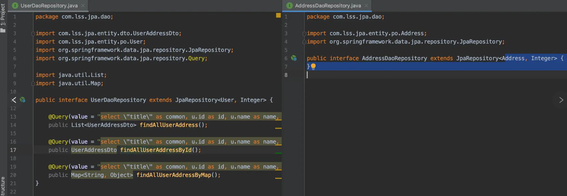Click import of 'com.lss.jpa.entity.po.User'
Image resolution: width=567 pixels, height=196 pixels.
(x=91, y=42)
